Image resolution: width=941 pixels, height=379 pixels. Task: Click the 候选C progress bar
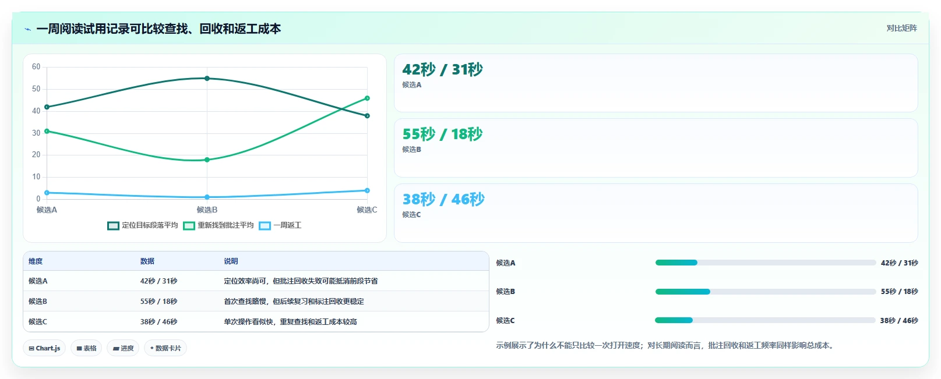pos(765,320)
